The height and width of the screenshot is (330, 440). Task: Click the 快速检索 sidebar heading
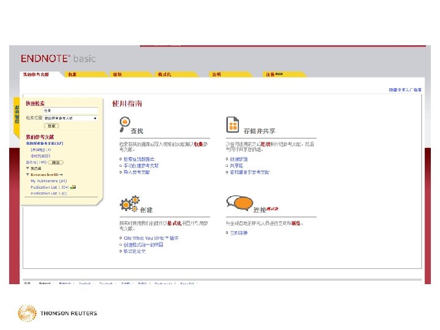(35, 103)
